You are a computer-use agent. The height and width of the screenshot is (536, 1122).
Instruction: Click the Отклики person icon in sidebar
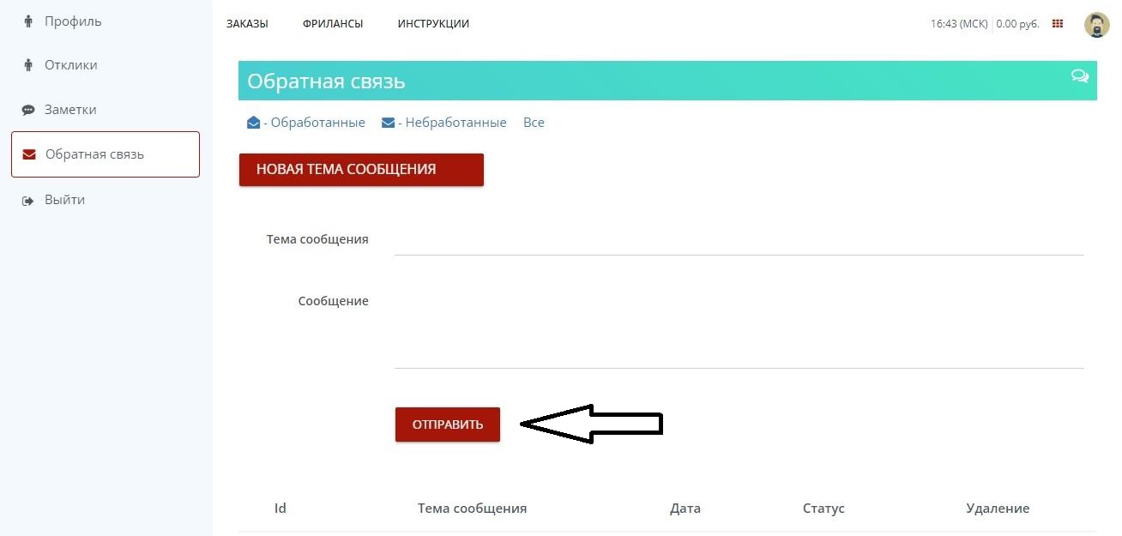tap(28, 65)
